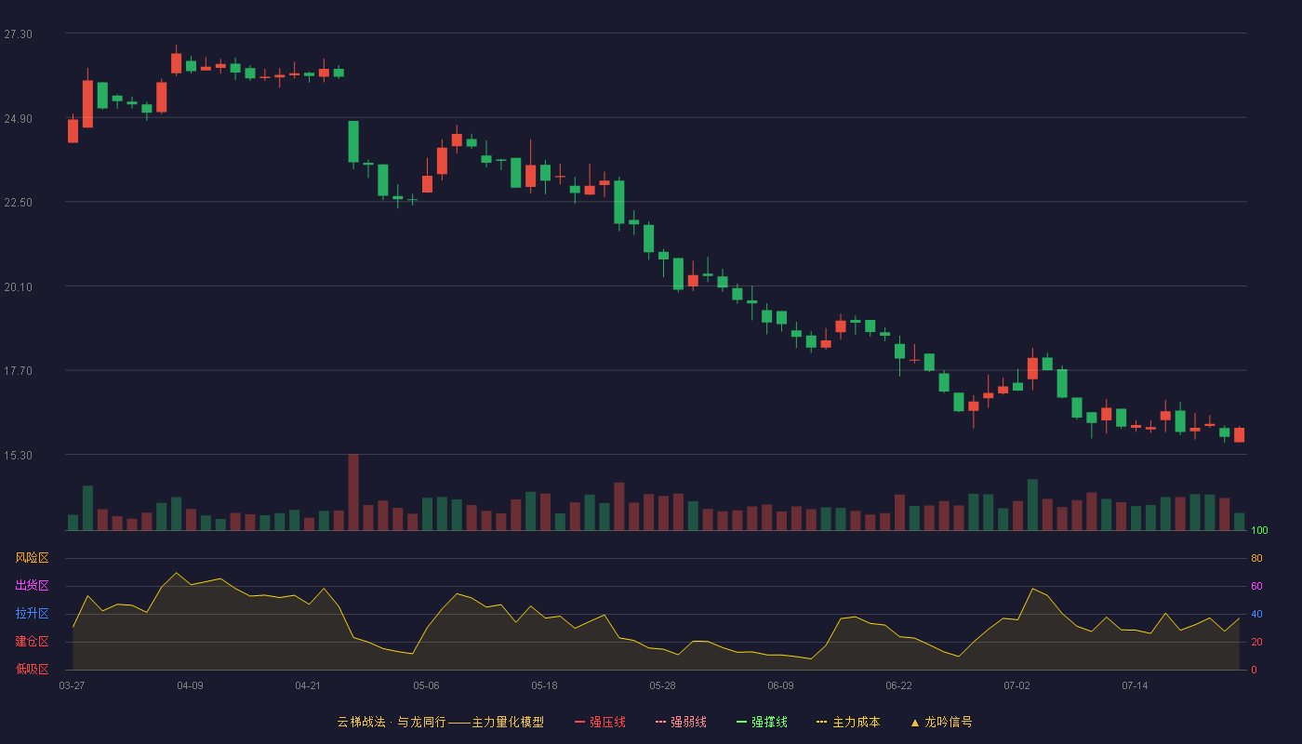Click the 07-02 date axis label
The height and width of the screenshot is (744, 1302).
[1016, 685]
